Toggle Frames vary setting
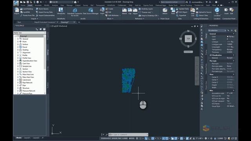 pos(146,12)
